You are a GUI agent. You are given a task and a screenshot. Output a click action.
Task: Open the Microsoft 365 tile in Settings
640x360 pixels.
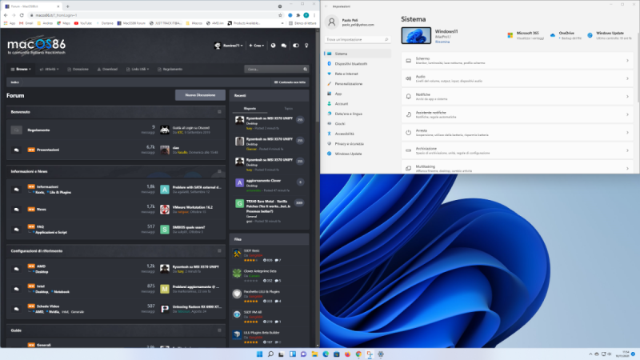[526, 35]
